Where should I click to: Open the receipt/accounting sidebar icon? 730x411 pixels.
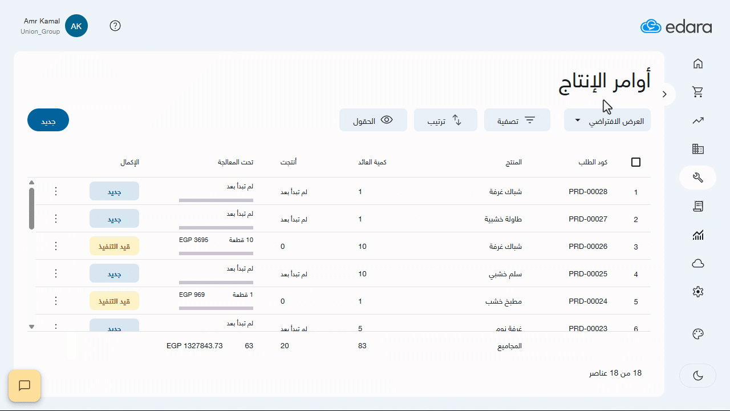point(697,206)
